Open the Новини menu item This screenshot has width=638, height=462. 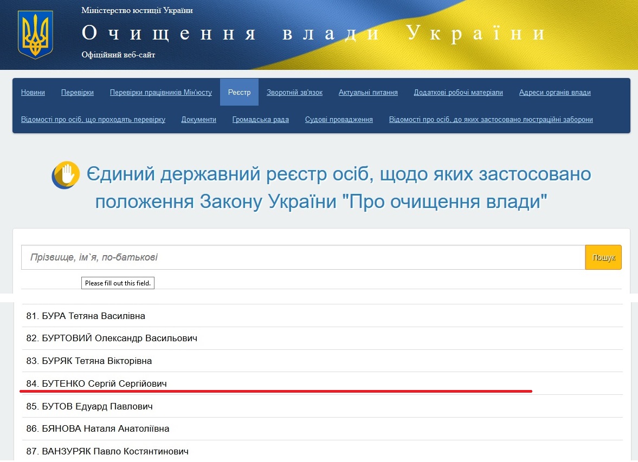point(33,93)
